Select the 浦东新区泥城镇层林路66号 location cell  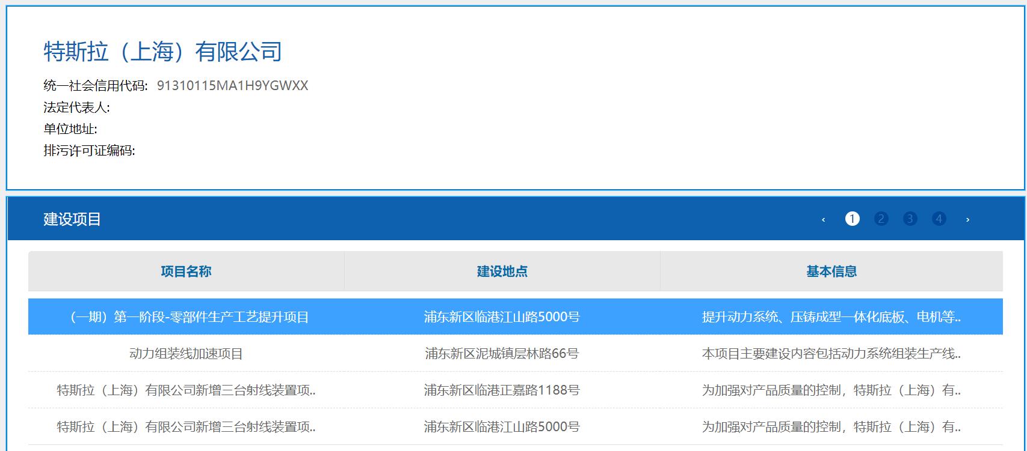point(502,354)
